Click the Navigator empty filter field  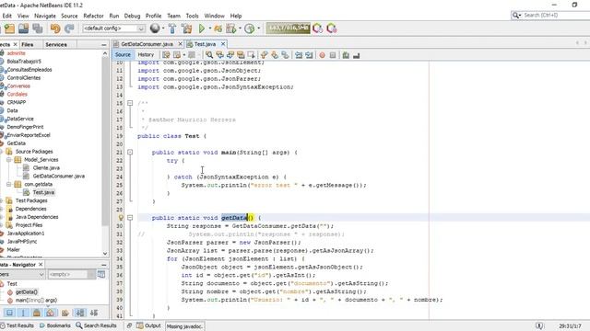coord(67,274)
